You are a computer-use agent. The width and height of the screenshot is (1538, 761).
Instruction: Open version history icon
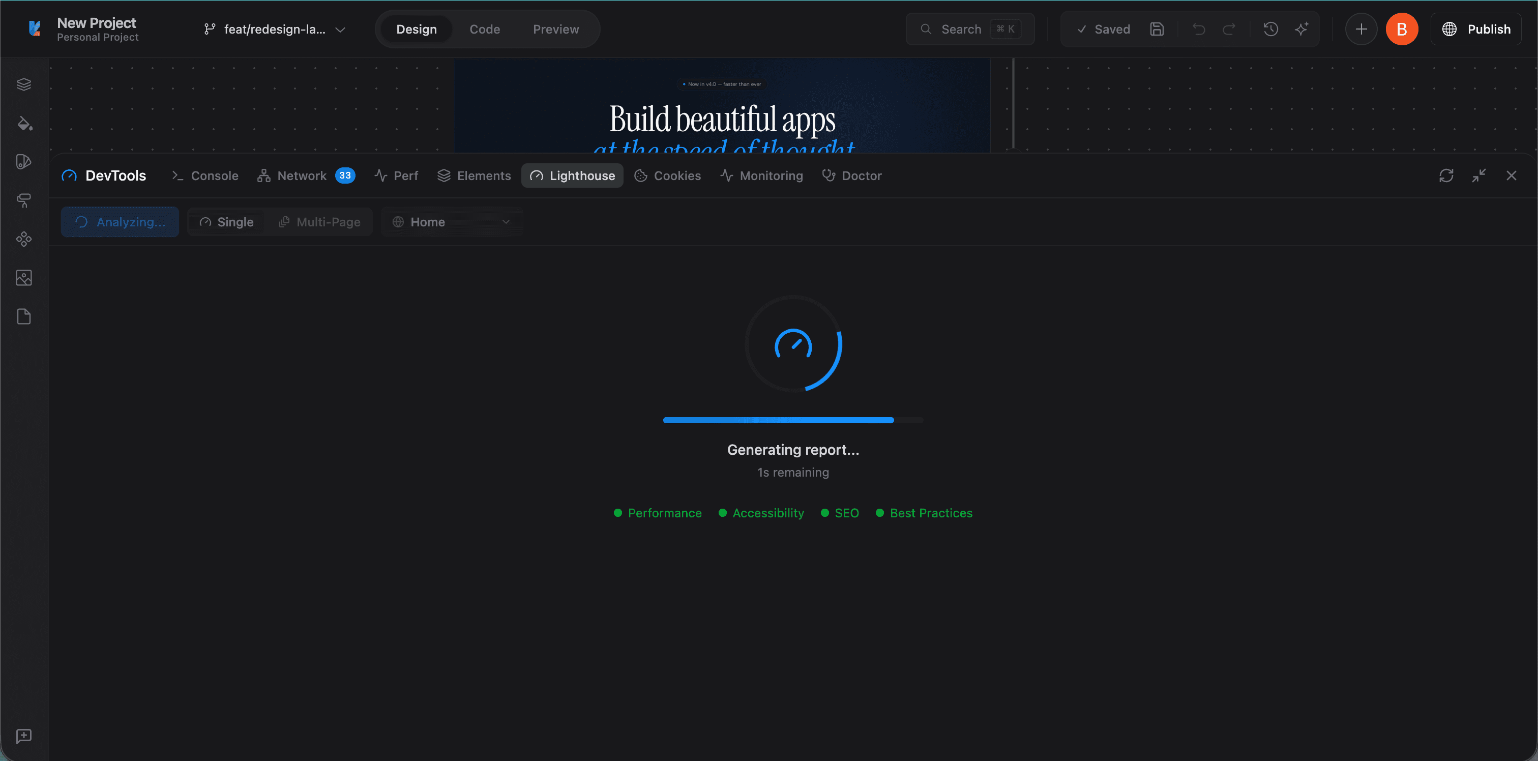click(1271, 28)
